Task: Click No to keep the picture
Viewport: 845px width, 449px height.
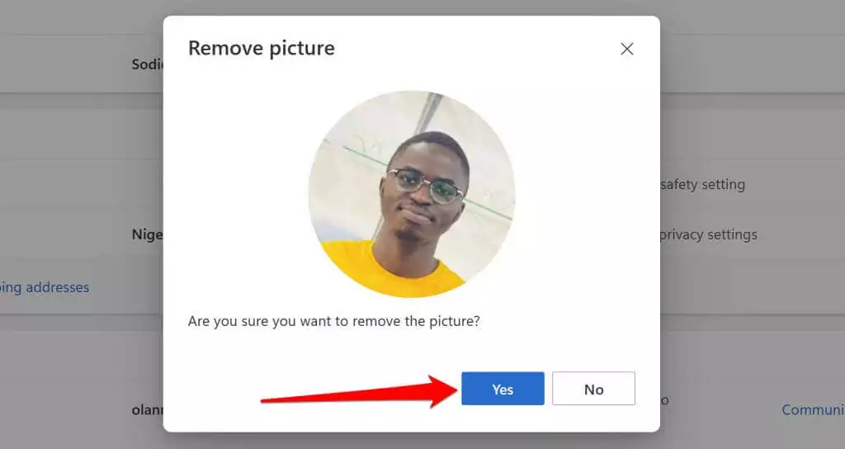Action: pyautogui.click(x=593, y=389)
